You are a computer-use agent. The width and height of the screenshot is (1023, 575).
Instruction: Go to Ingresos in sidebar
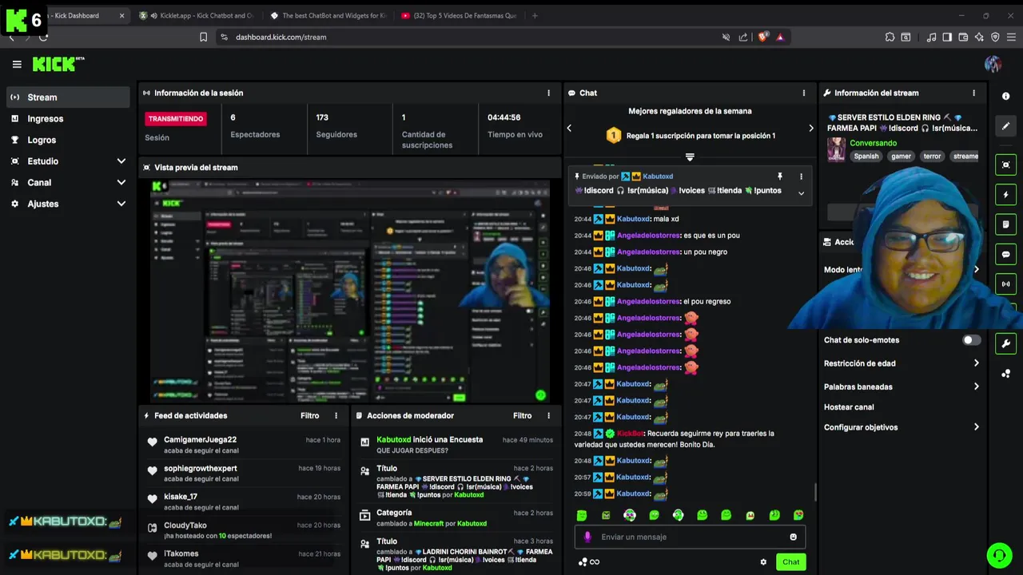pyautogui.click(x=68, y=119)
